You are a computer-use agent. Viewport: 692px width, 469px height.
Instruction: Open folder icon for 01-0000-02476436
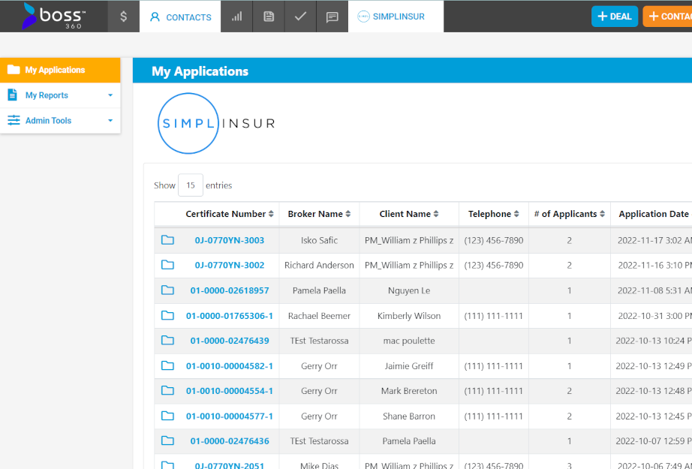pos(167,440)
